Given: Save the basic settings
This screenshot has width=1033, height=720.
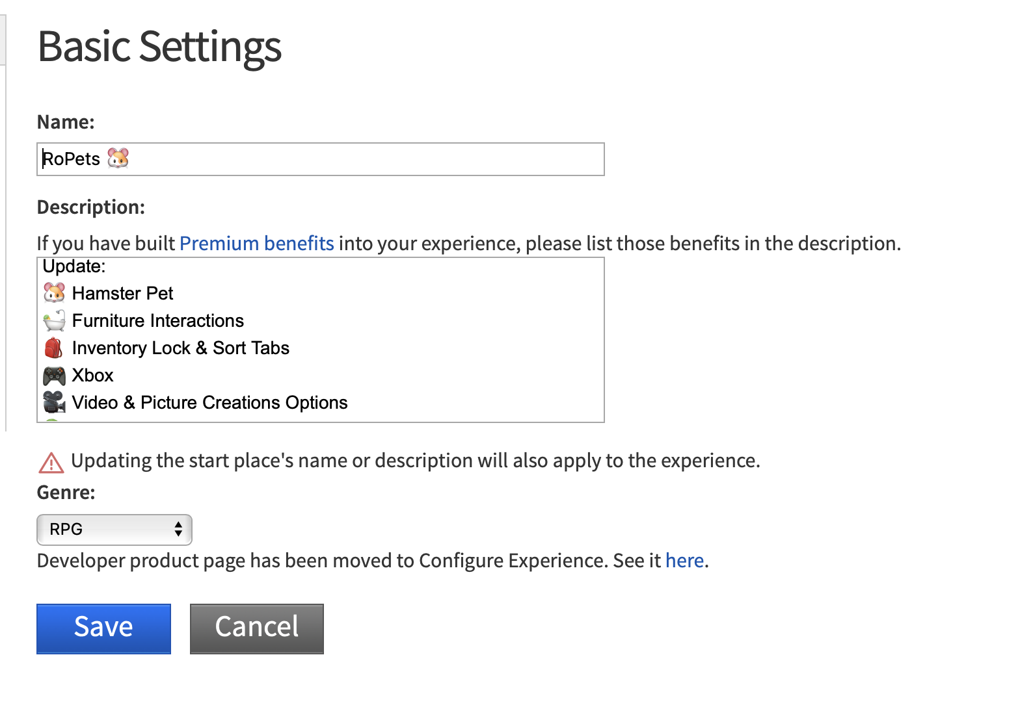Looking at the screenshot, I should [x=103, y=628].
